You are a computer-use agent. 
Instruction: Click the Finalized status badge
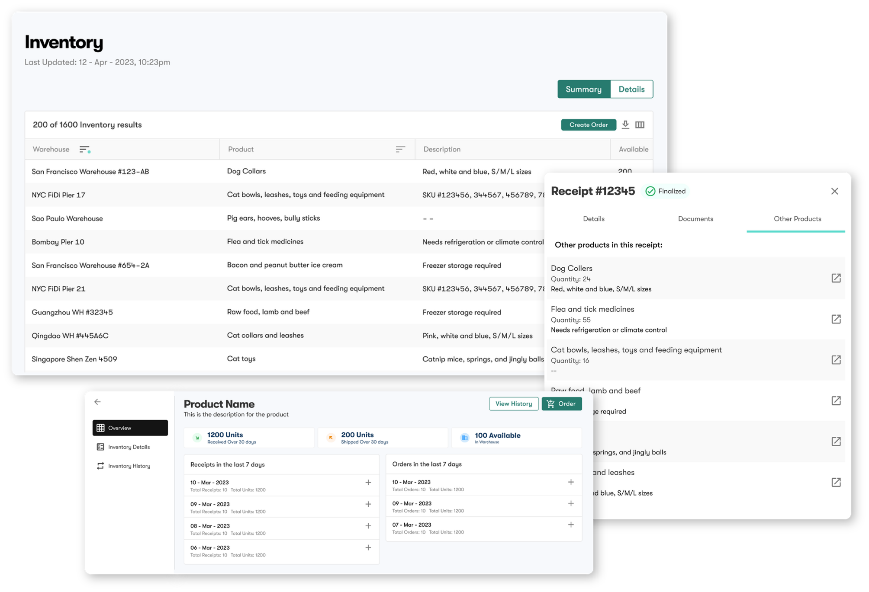tap(666, 191)
